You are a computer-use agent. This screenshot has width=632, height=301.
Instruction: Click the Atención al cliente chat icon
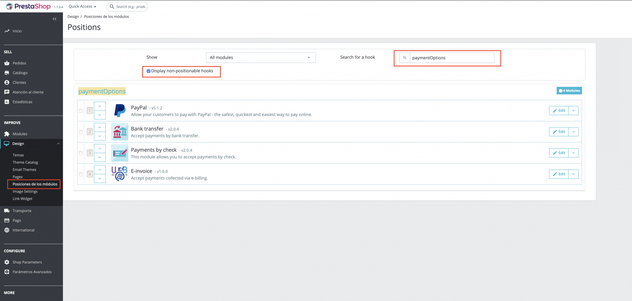(x=7, y=92)
